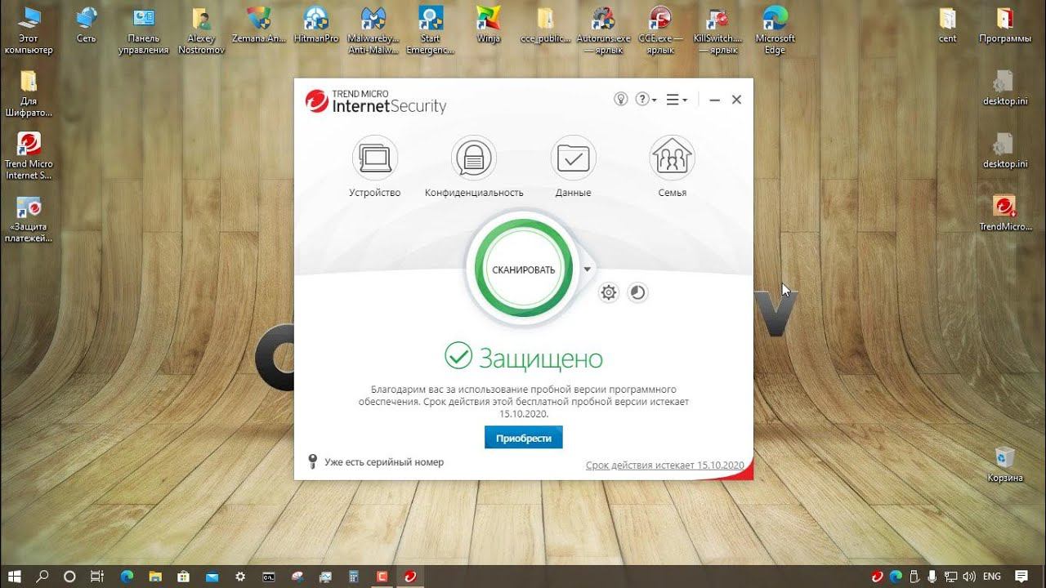The image size is (1046, 588).
Task: Click Trend Micro active taskbar button
Action: click(409, 577)
